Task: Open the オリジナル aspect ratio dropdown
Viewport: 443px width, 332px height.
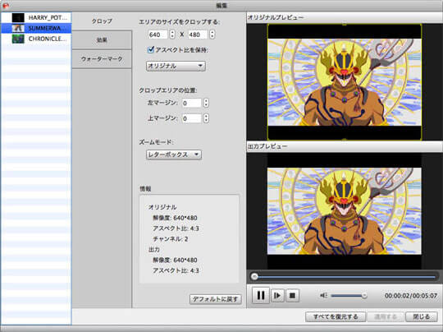Action: 176,66
